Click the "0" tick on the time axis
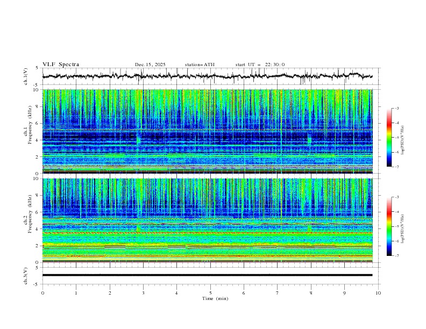 [x=42, y=293]
